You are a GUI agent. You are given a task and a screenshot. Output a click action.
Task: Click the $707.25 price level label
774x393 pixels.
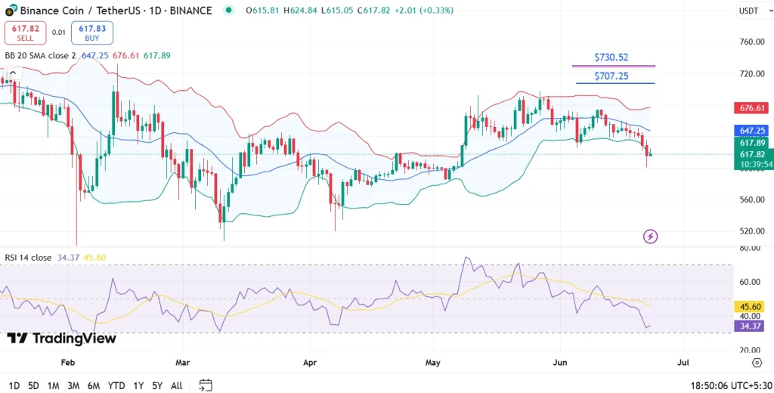point(611,76)
